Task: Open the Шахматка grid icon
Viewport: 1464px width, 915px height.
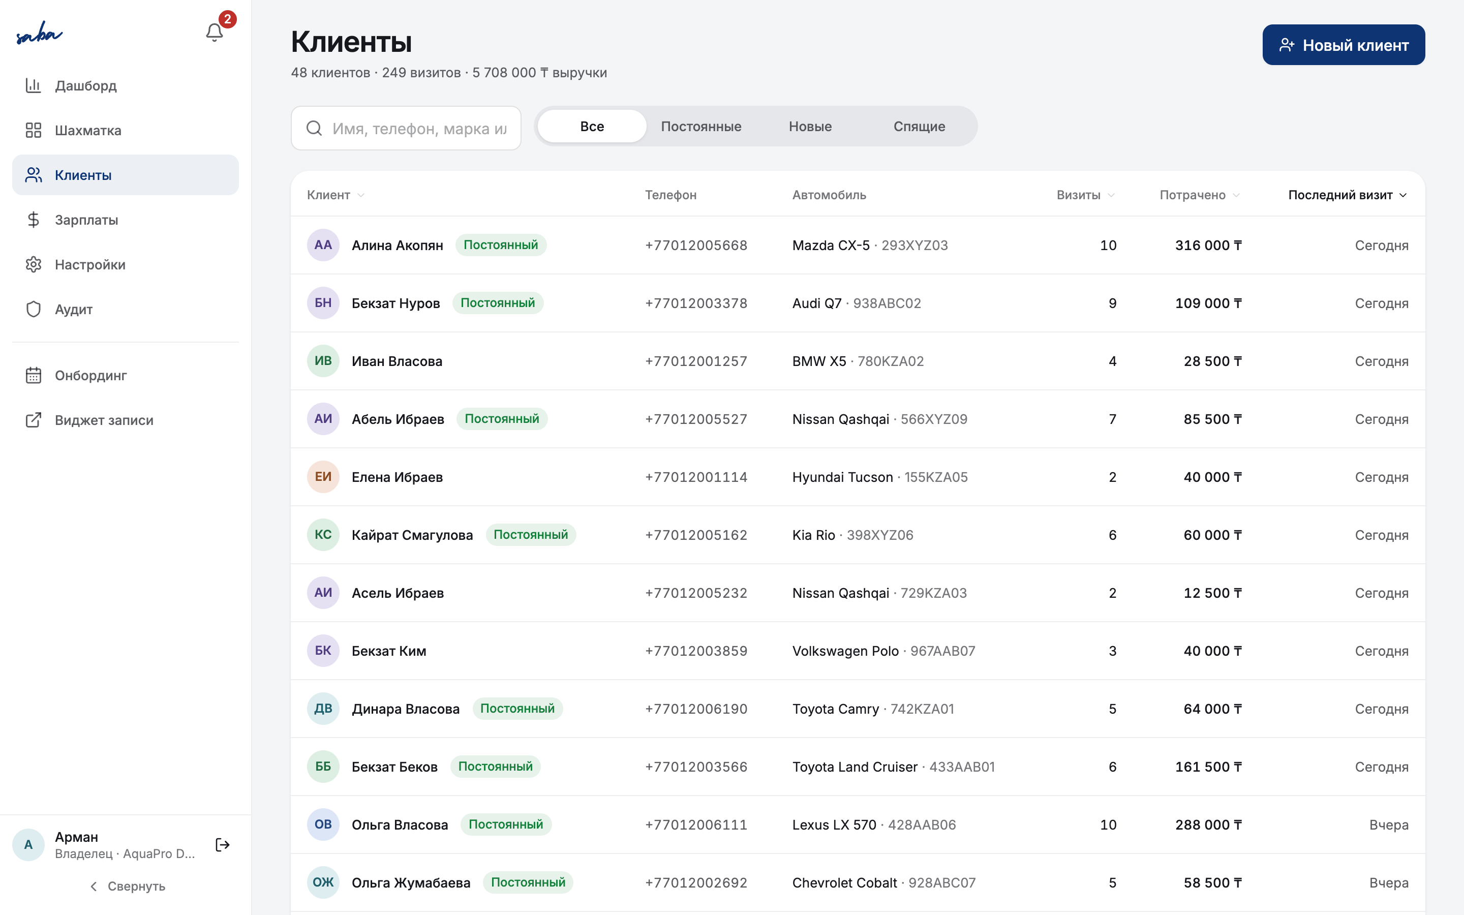Action: tap(33, 130)
